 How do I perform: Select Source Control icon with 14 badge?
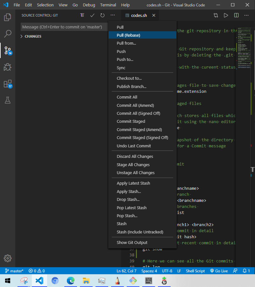(x=8, y=50)
